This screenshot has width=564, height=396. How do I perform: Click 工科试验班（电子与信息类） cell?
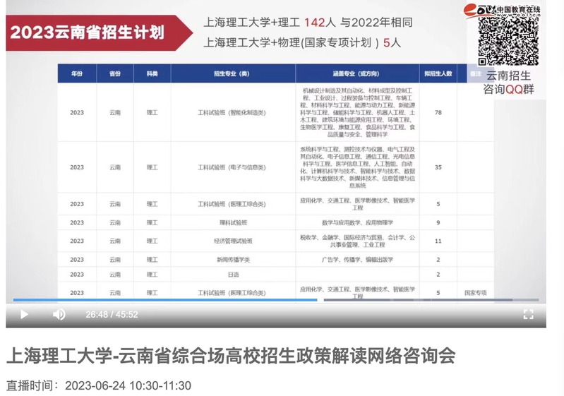point(232,167)
